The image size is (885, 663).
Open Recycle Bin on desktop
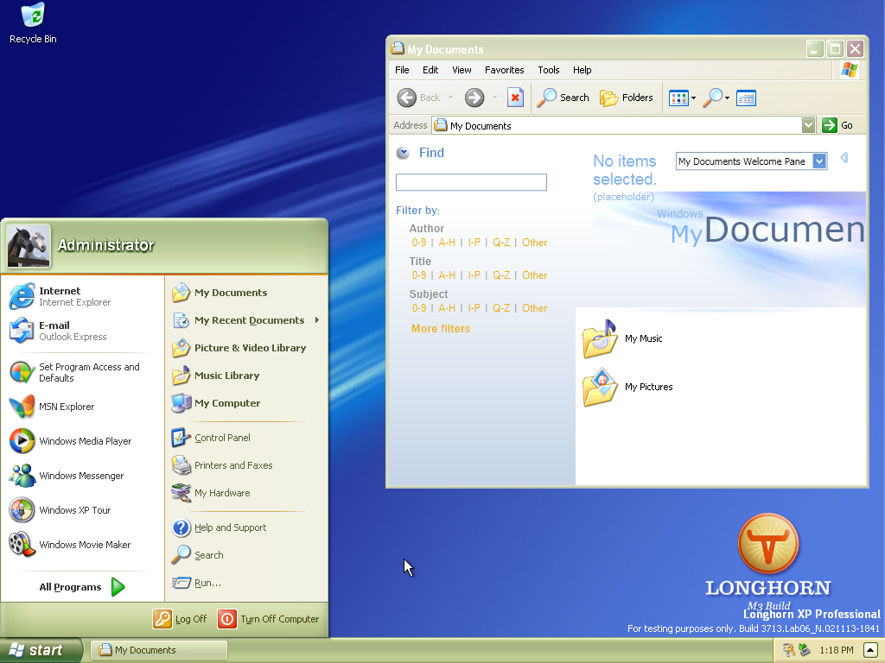pyautogui.click(x=33, y=22)
